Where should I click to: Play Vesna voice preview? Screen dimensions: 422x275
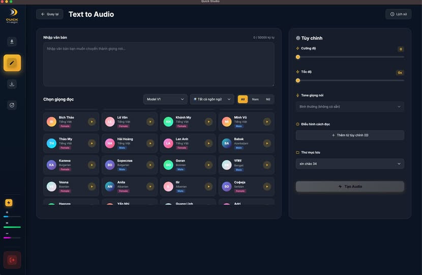[92, 186]
